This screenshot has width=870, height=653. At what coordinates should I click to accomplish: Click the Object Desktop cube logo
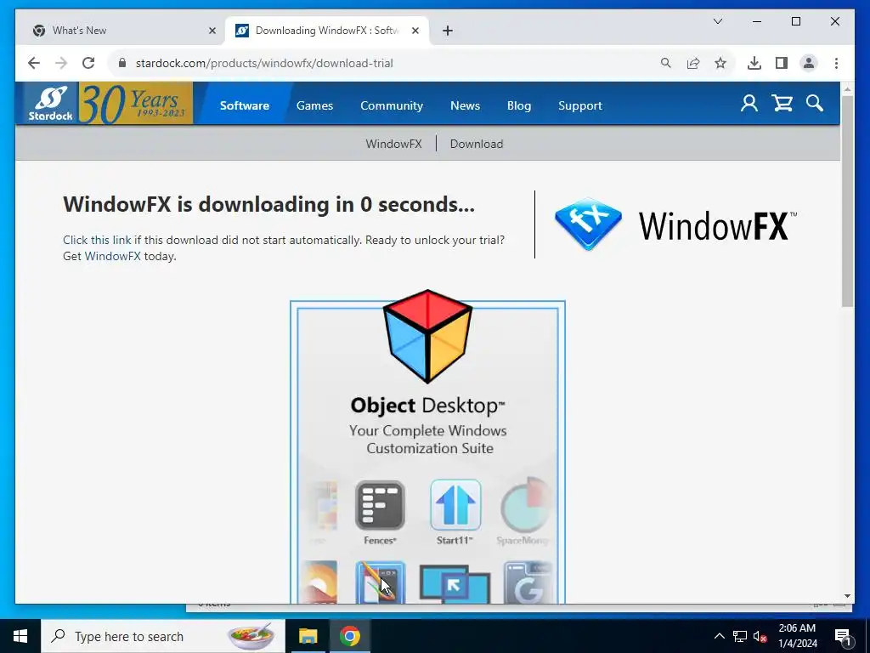tap(428, 336)
